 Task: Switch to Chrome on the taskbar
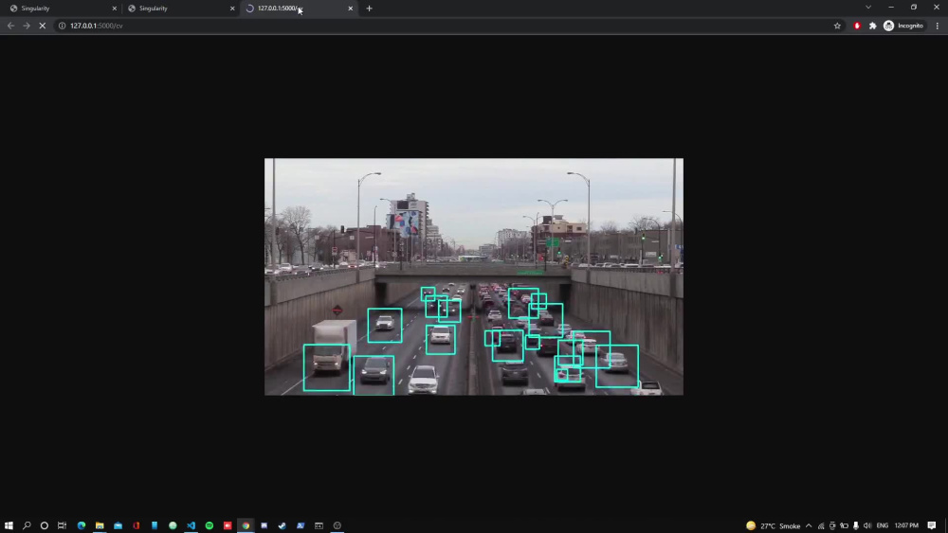click(x=246, y=525)
